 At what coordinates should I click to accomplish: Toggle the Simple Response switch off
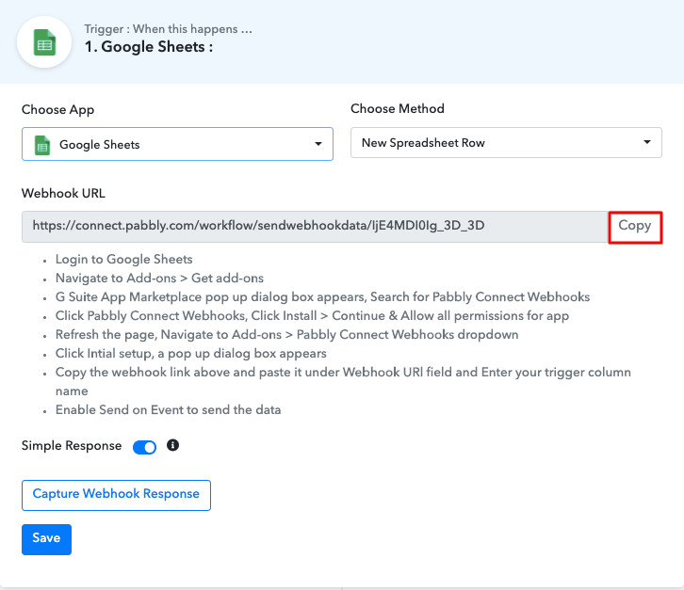[x=144, y=447]
